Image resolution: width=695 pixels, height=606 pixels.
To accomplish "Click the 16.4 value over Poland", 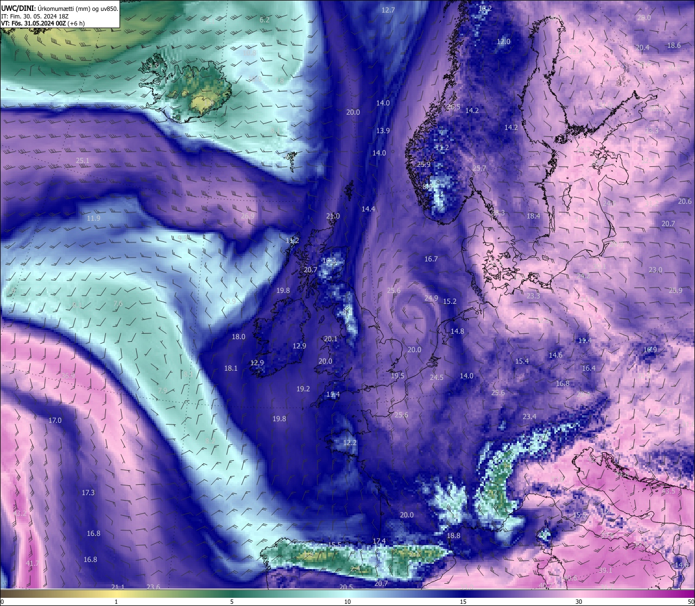I will (x=589, y=368).
